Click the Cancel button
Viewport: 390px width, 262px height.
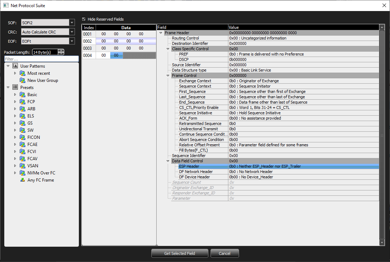click(224, 253)
